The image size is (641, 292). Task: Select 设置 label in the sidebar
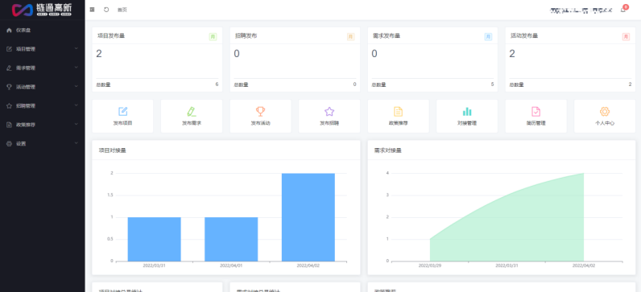21,144
